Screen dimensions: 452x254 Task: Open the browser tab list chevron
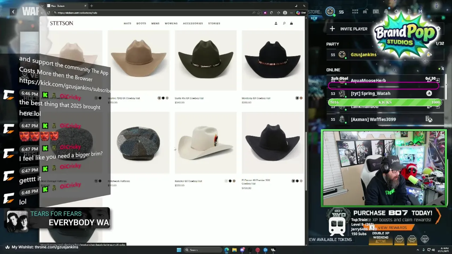[x=42, y=6]
